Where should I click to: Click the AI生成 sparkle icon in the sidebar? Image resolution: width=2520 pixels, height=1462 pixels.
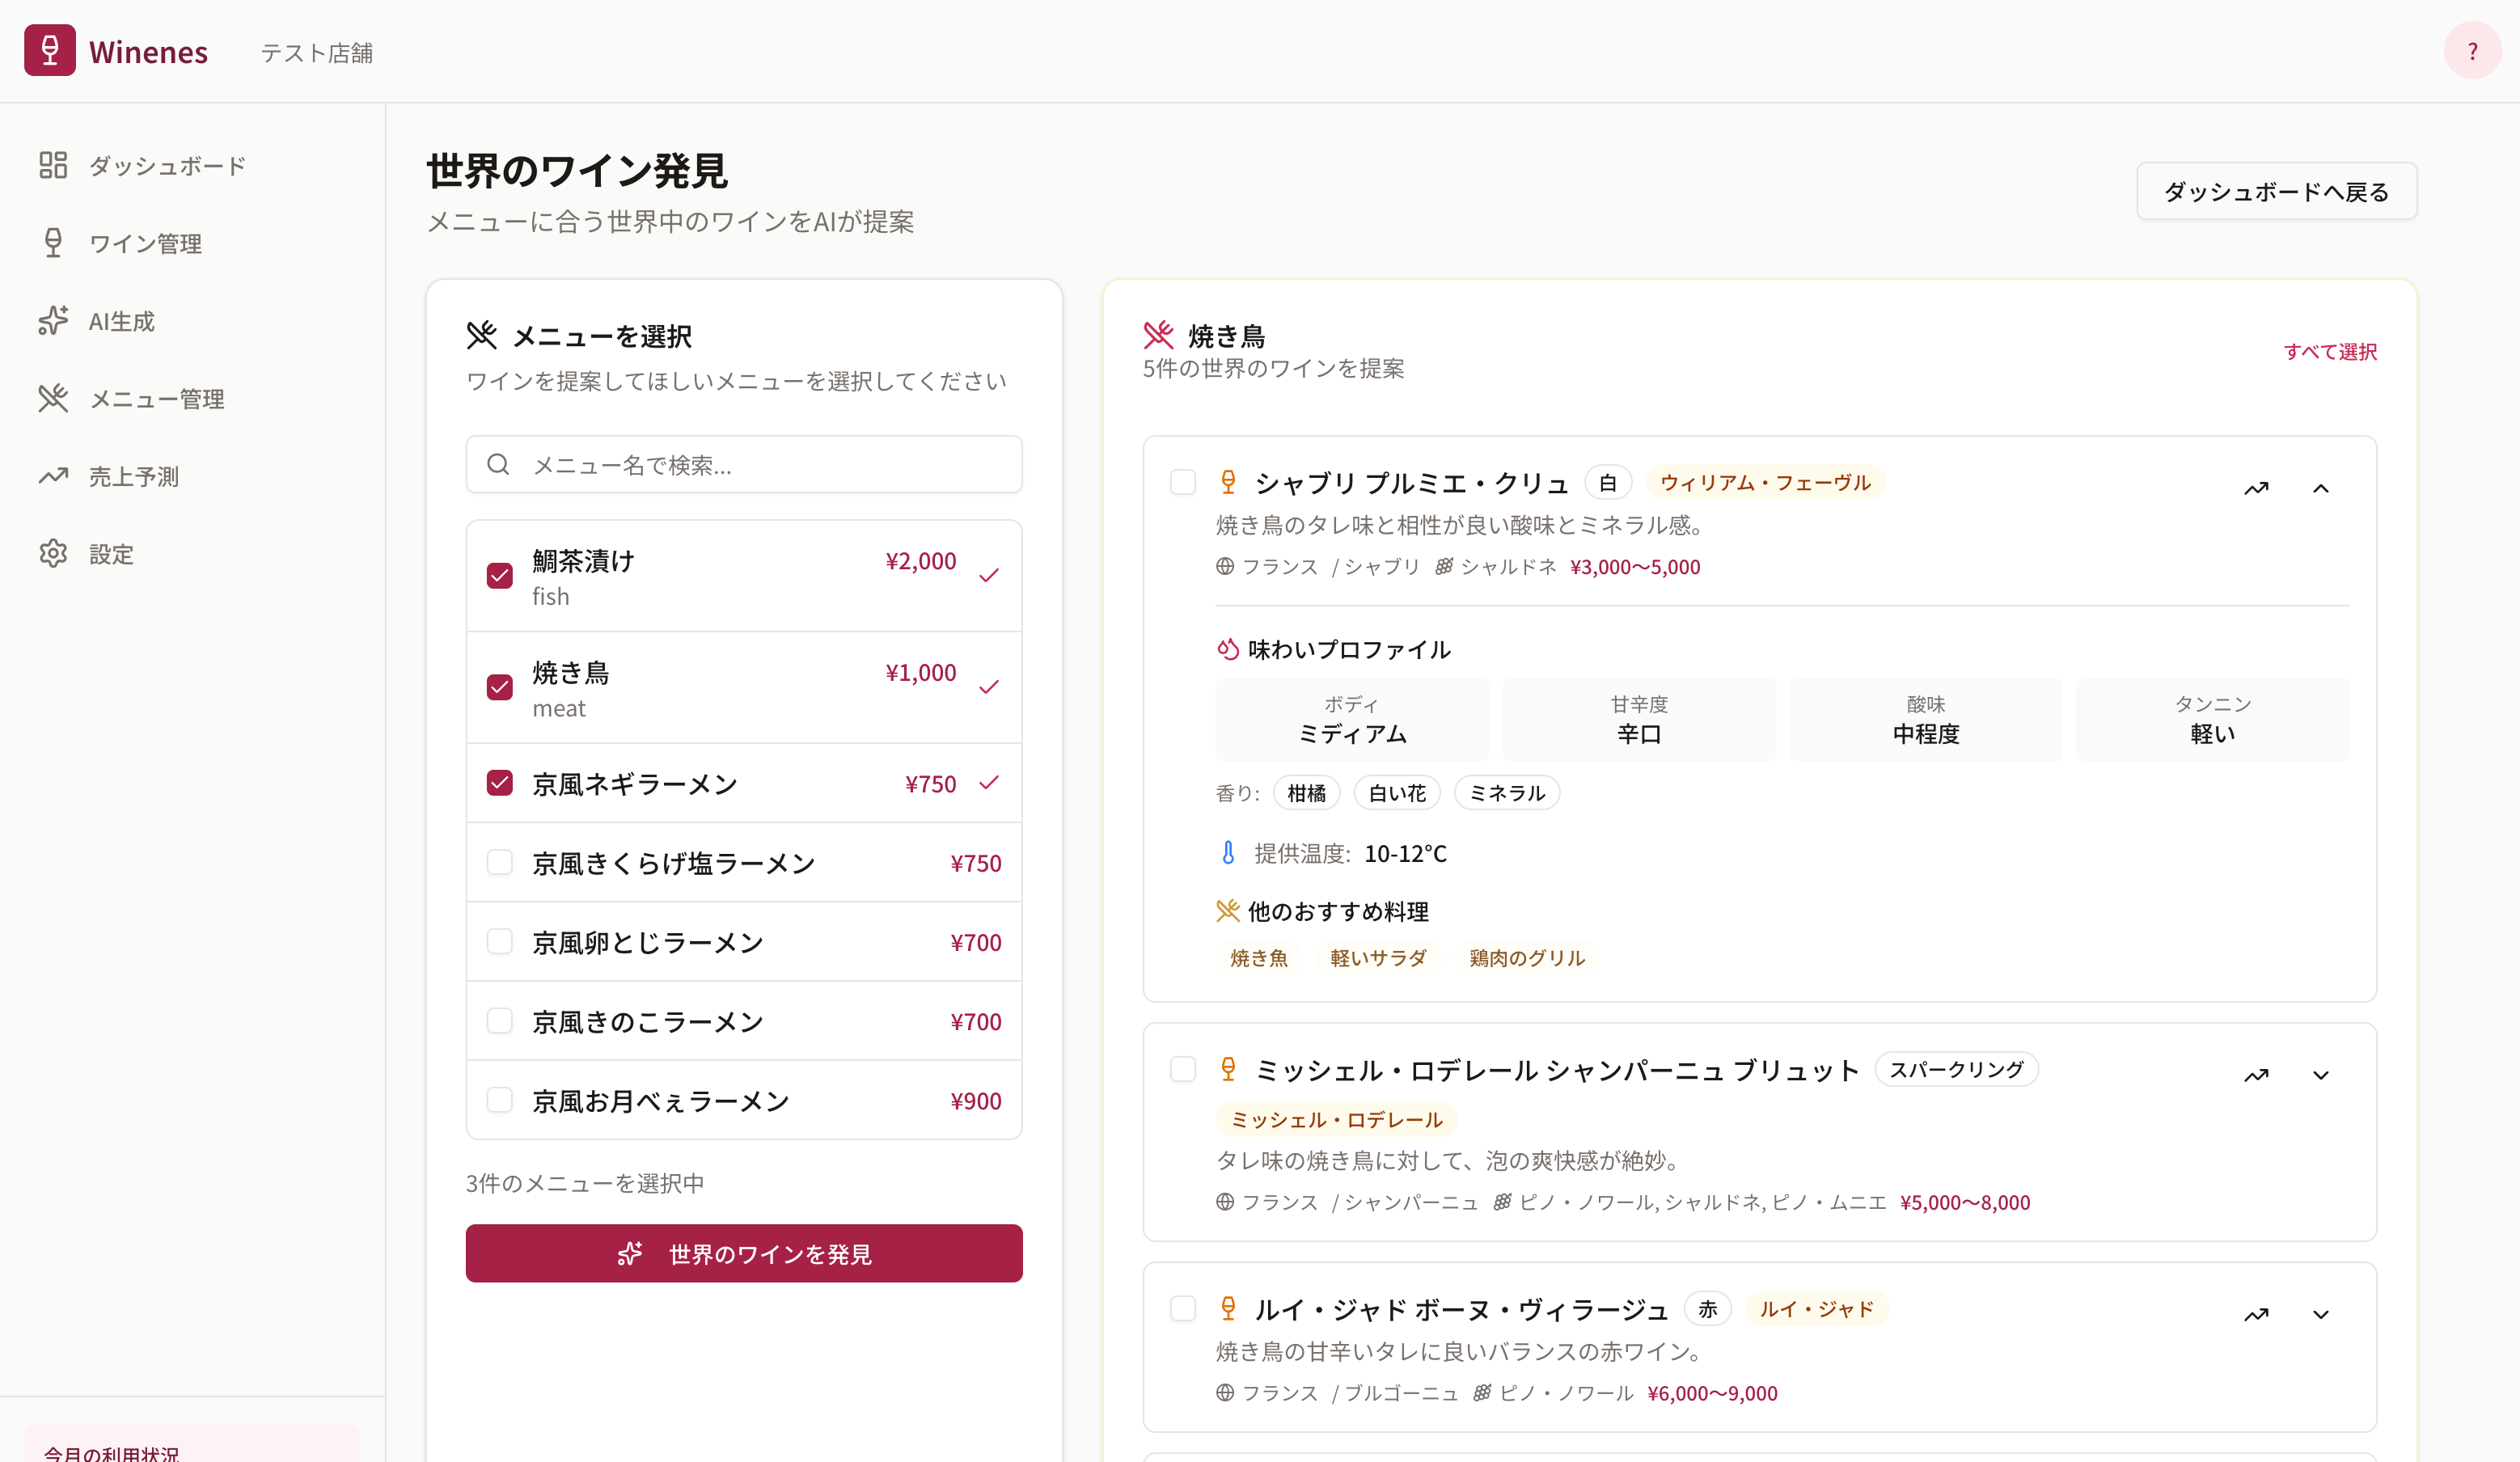[53, 321]
